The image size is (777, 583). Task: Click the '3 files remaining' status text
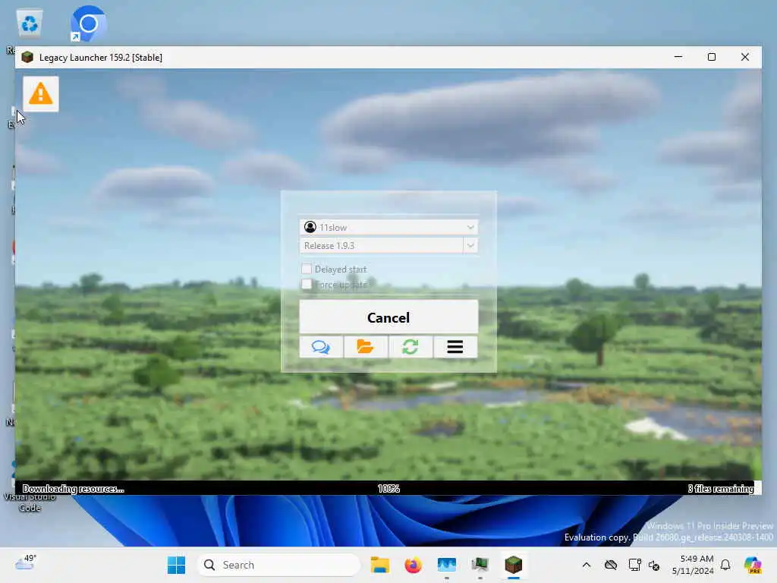point(721,488)
